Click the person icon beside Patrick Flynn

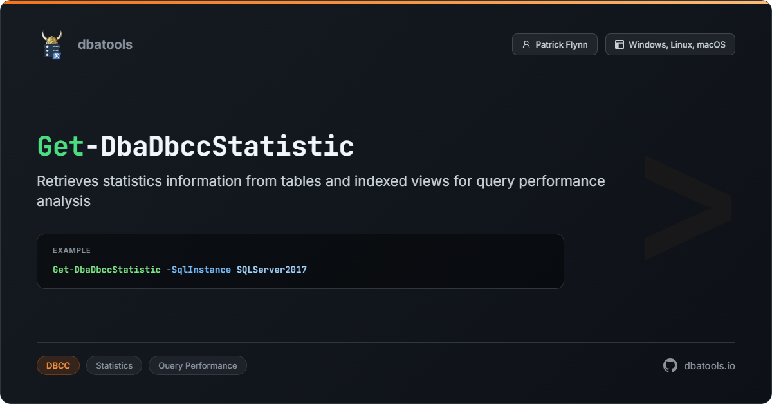pyautogui.click(x=526, y=44)
